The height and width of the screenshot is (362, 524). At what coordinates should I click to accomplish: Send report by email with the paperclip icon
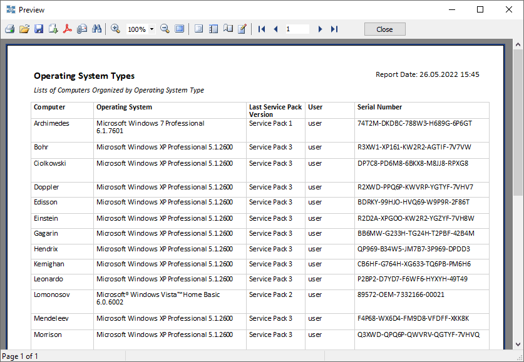point(82,29)
